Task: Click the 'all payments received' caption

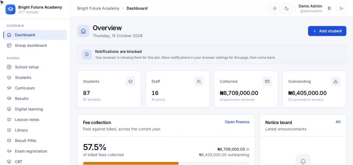Action: (237, 100)
